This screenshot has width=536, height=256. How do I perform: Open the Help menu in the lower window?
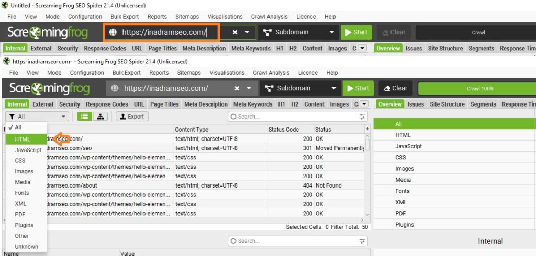click(x=332, y=73)
